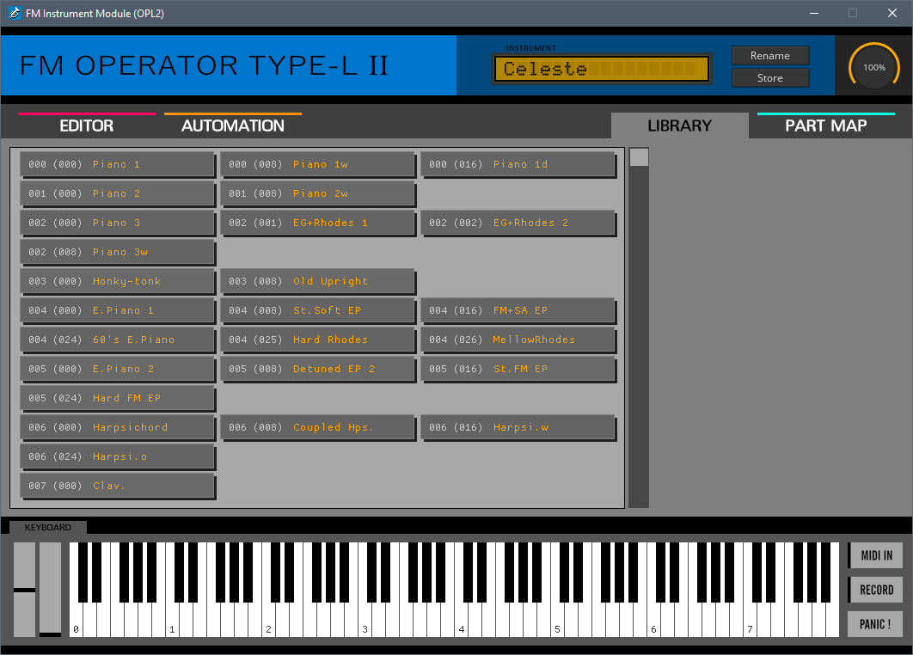Toggle the RECORD button

point(876,590)
